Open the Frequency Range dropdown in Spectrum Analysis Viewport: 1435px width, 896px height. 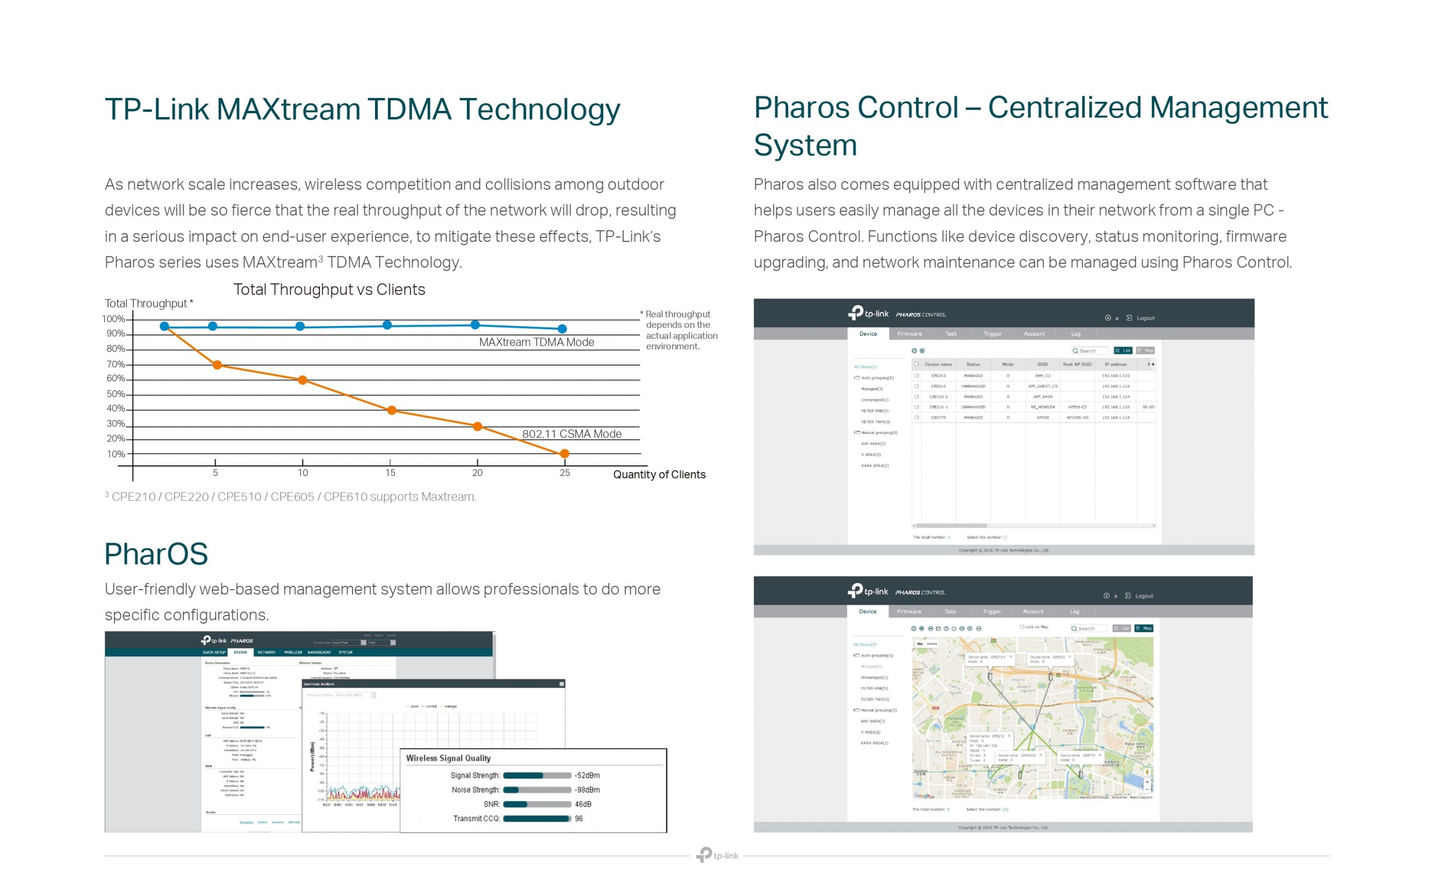(356, 696)
